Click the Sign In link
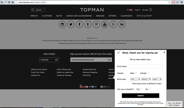The image size is (184, 108). pyautogui.click(x=138, y=10)
